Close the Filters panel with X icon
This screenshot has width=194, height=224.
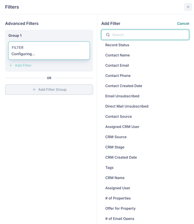188,7
